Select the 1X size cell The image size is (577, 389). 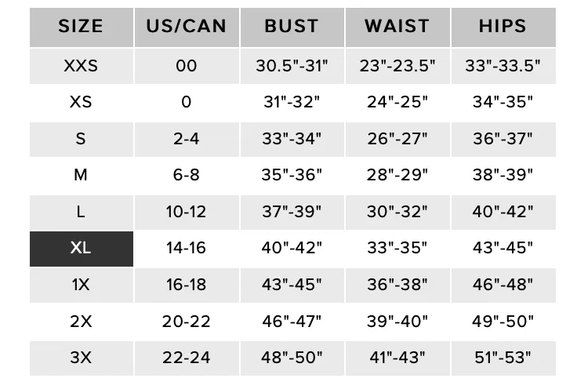pyautogui.click(x=82, y=285)
